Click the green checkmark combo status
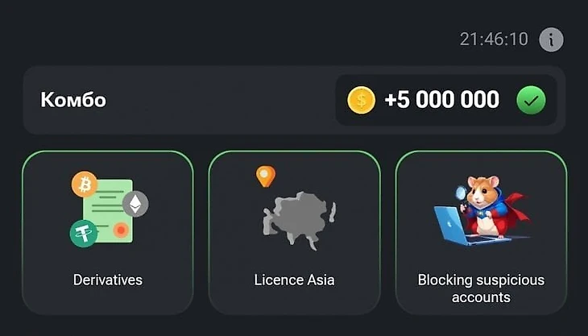This screenshot has height=336, width=588. (x=531, y=100)
